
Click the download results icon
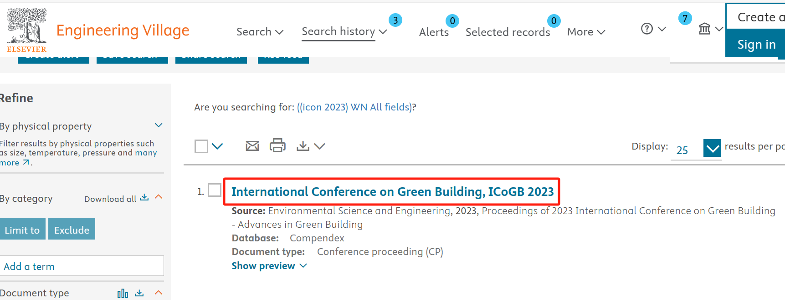(303, 146)
